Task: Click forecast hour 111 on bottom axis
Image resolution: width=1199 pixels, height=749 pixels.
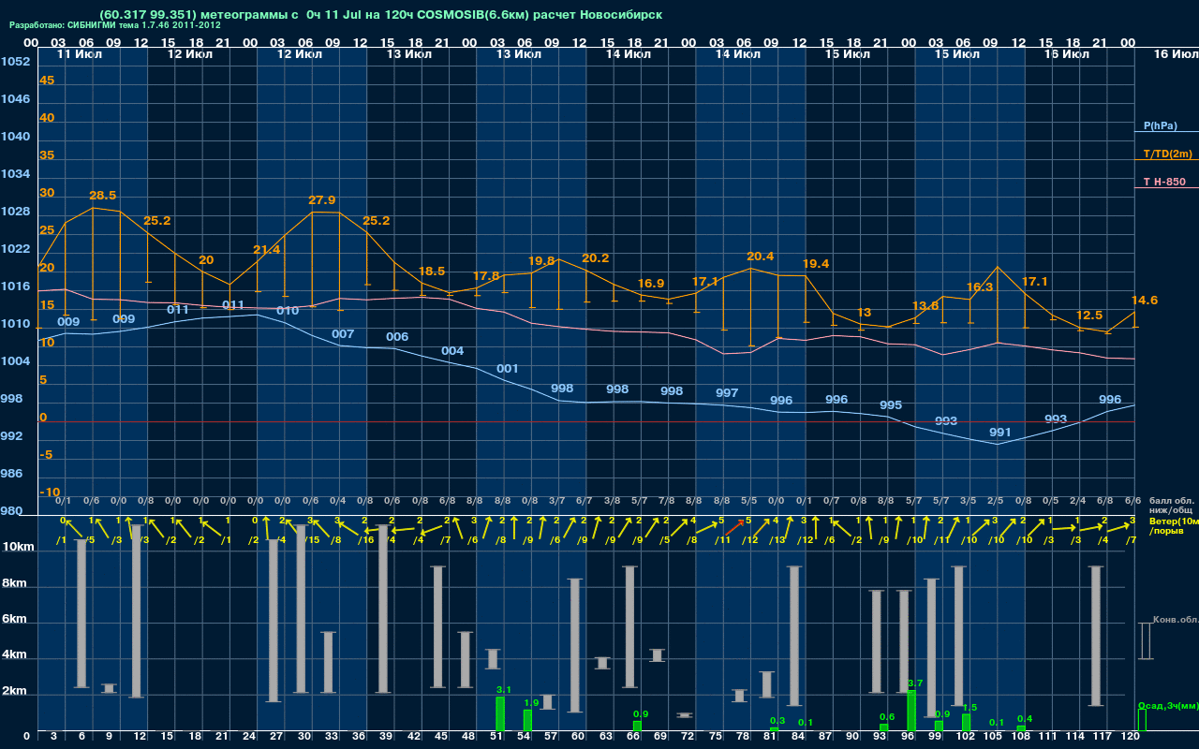Action: [x=1048, y=737]
